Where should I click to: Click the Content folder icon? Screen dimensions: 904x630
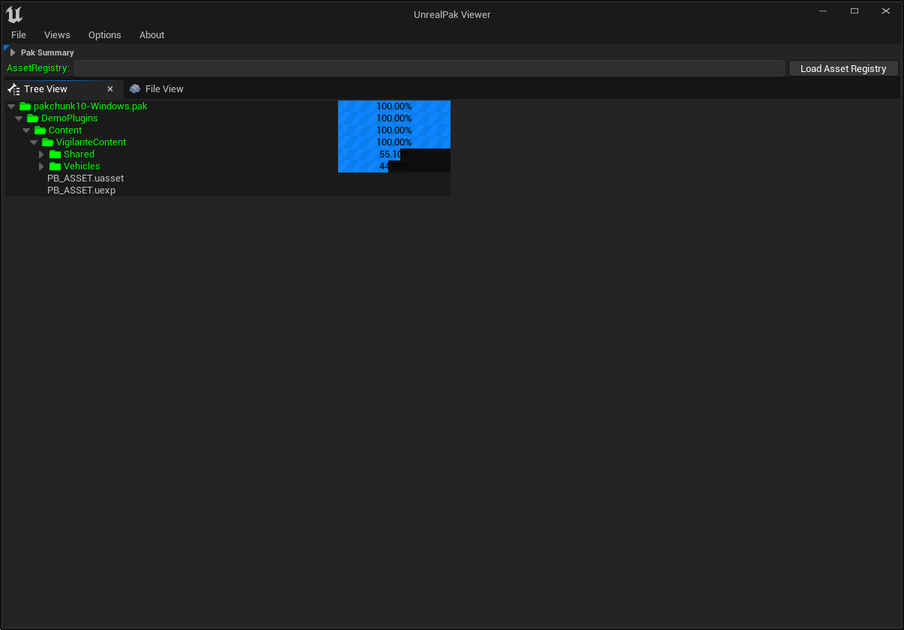click(x=40, y=130)
